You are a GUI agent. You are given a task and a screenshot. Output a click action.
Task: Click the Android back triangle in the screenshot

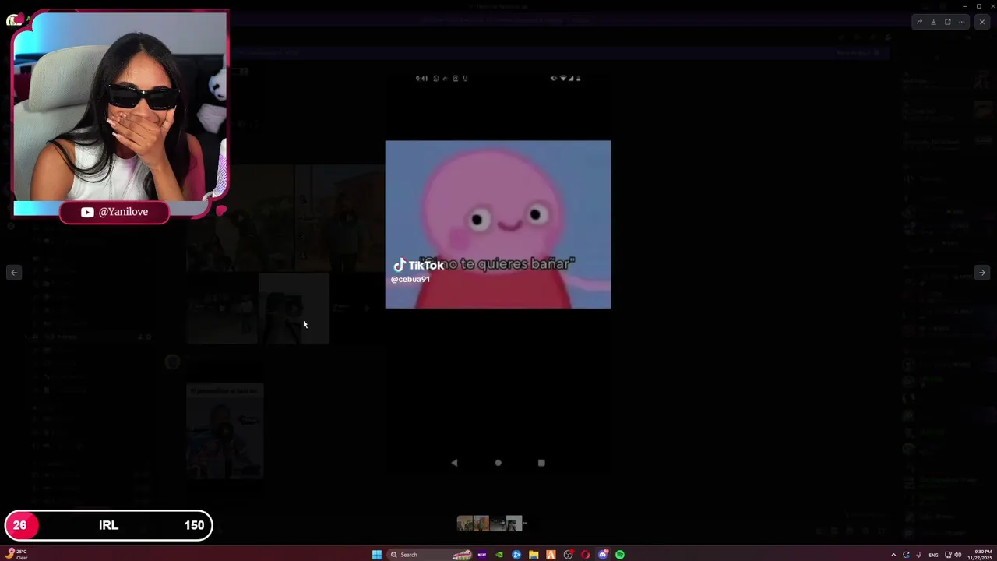(454, 463)
